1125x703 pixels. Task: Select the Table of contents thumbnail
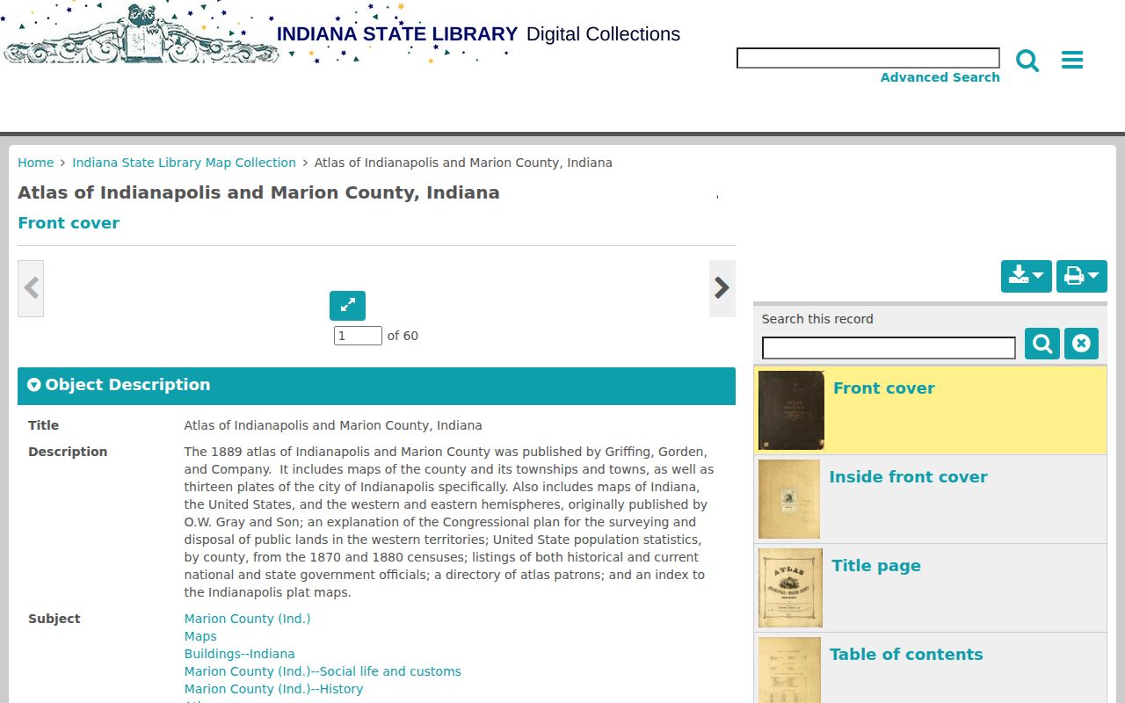pos(789,670)
